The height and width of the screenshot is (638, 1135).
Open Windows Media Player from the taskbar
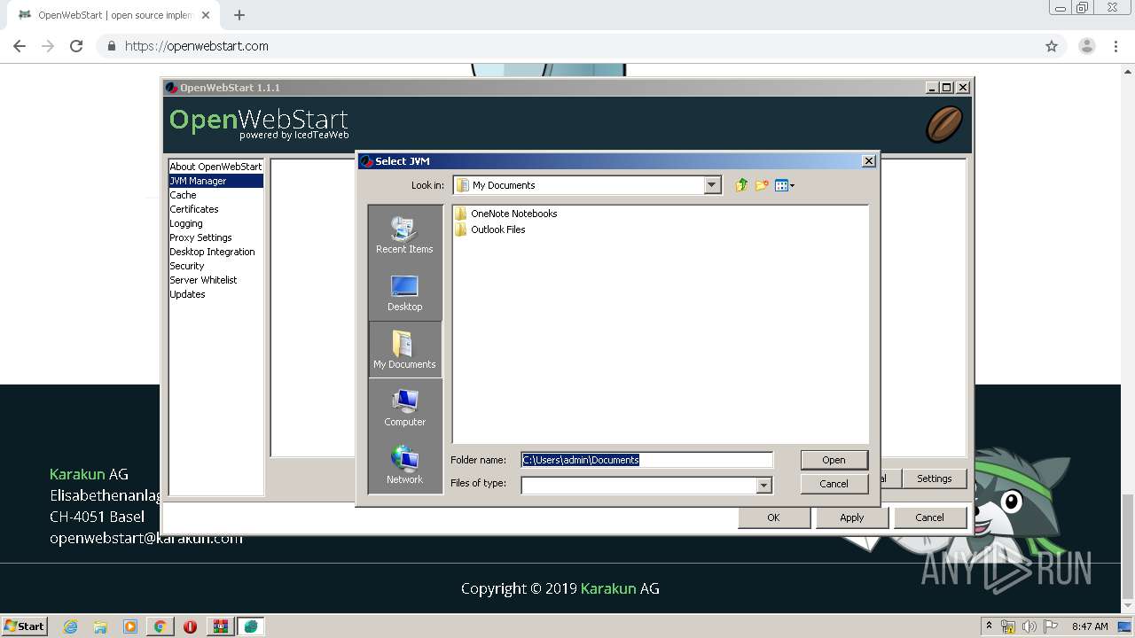[x=130, y=626]
